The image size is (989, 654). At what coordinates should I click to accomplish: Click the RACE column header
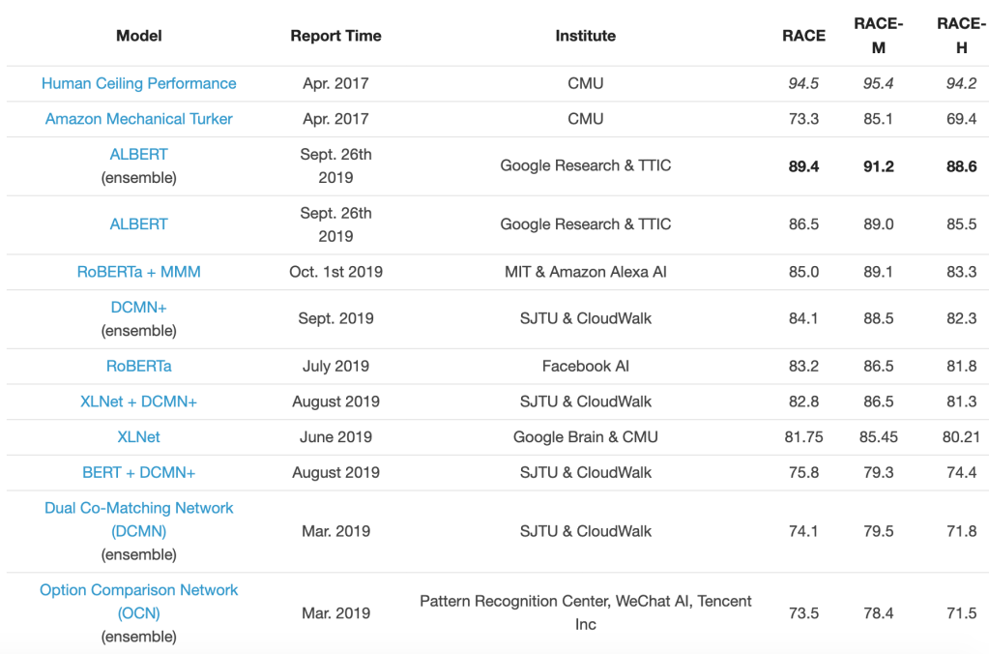[803, 36]
